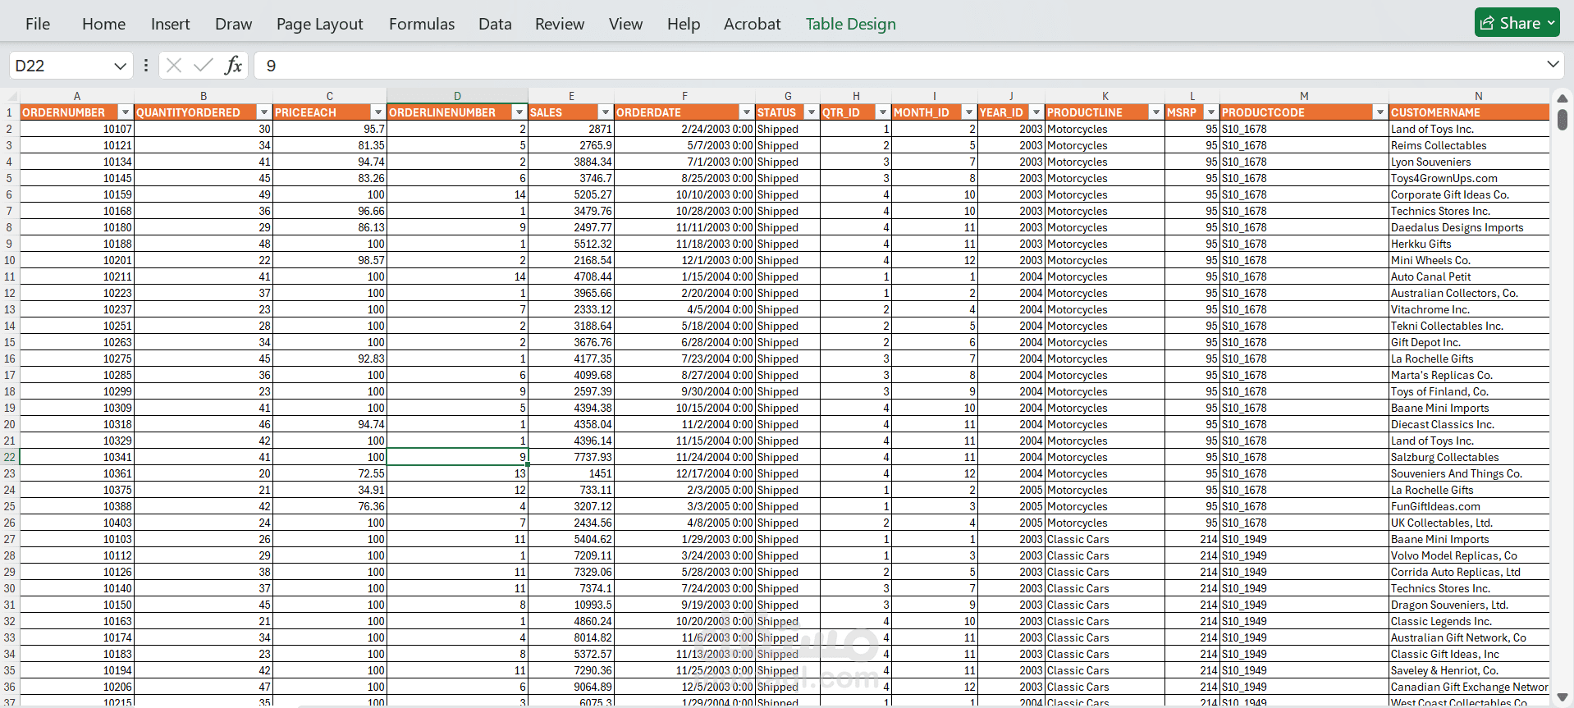Image resolution: width=1574 pixels, height=708 pixels.
Task: Click sales value 10993.5
Action: coord(571,605)
